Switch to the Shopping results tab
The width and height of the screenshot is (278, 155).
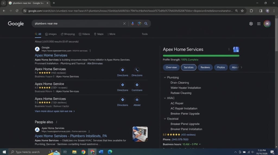pyautogui.click(x=68, y=34)
